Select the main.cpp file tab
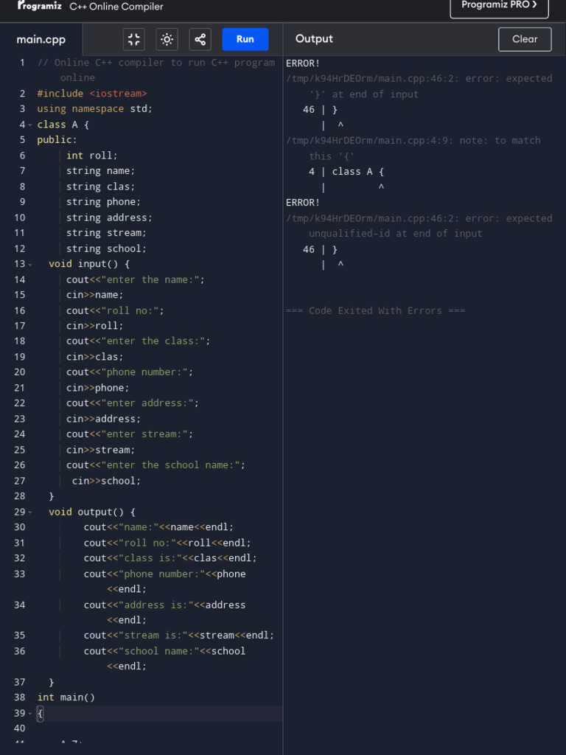The image size is (566, 755). [x=41, y=40]
